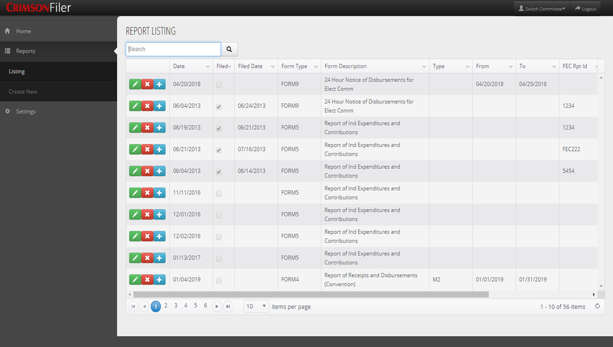Go to the previous page of results
The width and height of the screenshot is (613, 347).
click(144, 306)
